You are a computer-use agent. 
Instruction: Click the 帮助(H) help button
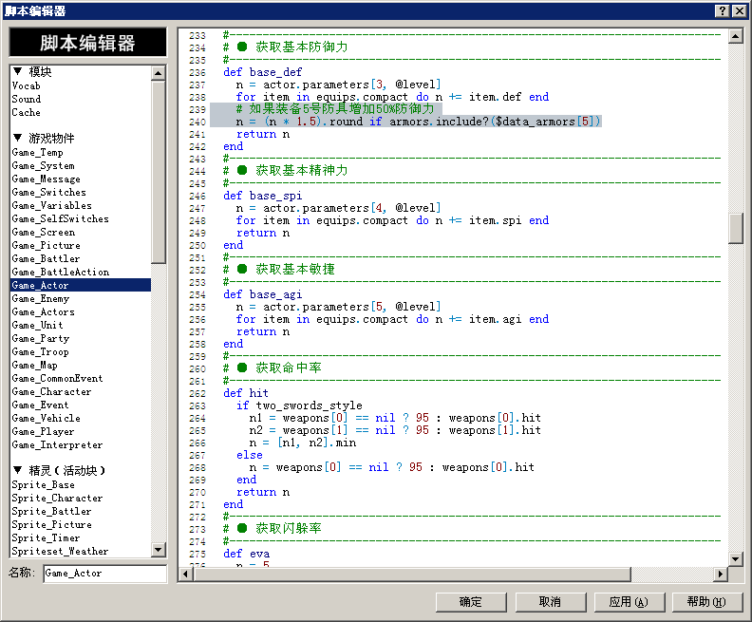point(707,602)
